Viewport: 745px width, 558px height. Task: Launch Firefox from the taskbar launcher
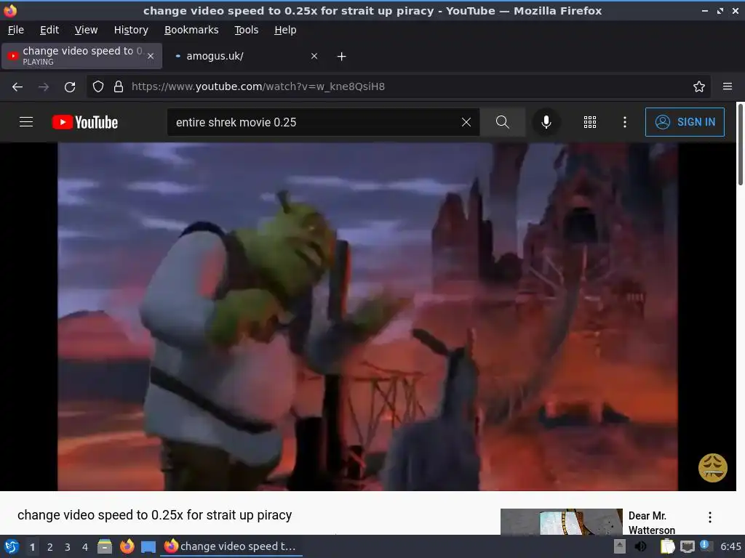[127, 546]
